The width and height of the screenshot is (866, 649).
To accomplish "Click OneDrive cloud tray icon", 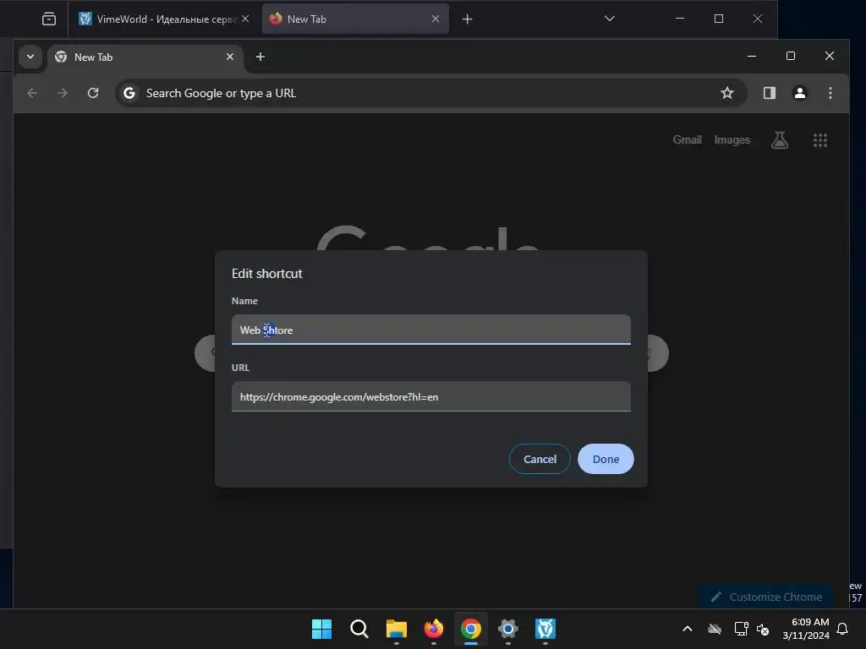I will (x=715, y=629).
